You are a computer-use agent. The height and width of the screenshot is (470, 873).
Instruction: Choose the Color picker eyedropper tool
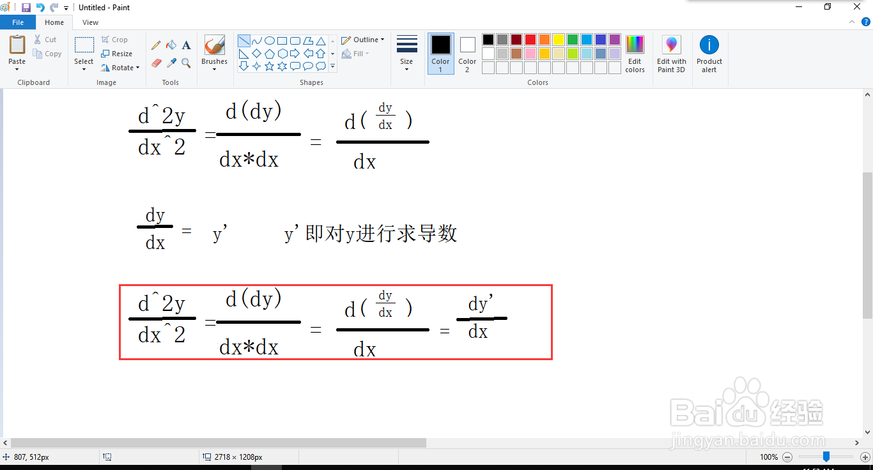coord(171,63)
